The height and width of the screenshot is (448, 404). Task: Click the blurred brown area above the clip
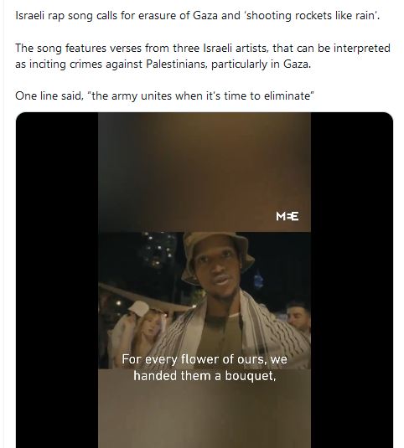click(205, 172)
